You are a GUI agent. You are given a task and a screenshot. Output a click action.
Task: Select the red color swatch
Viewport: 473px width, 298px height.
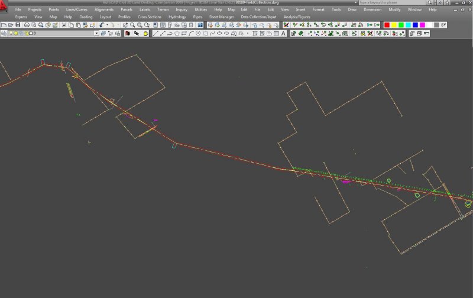(x=387, y=25)
